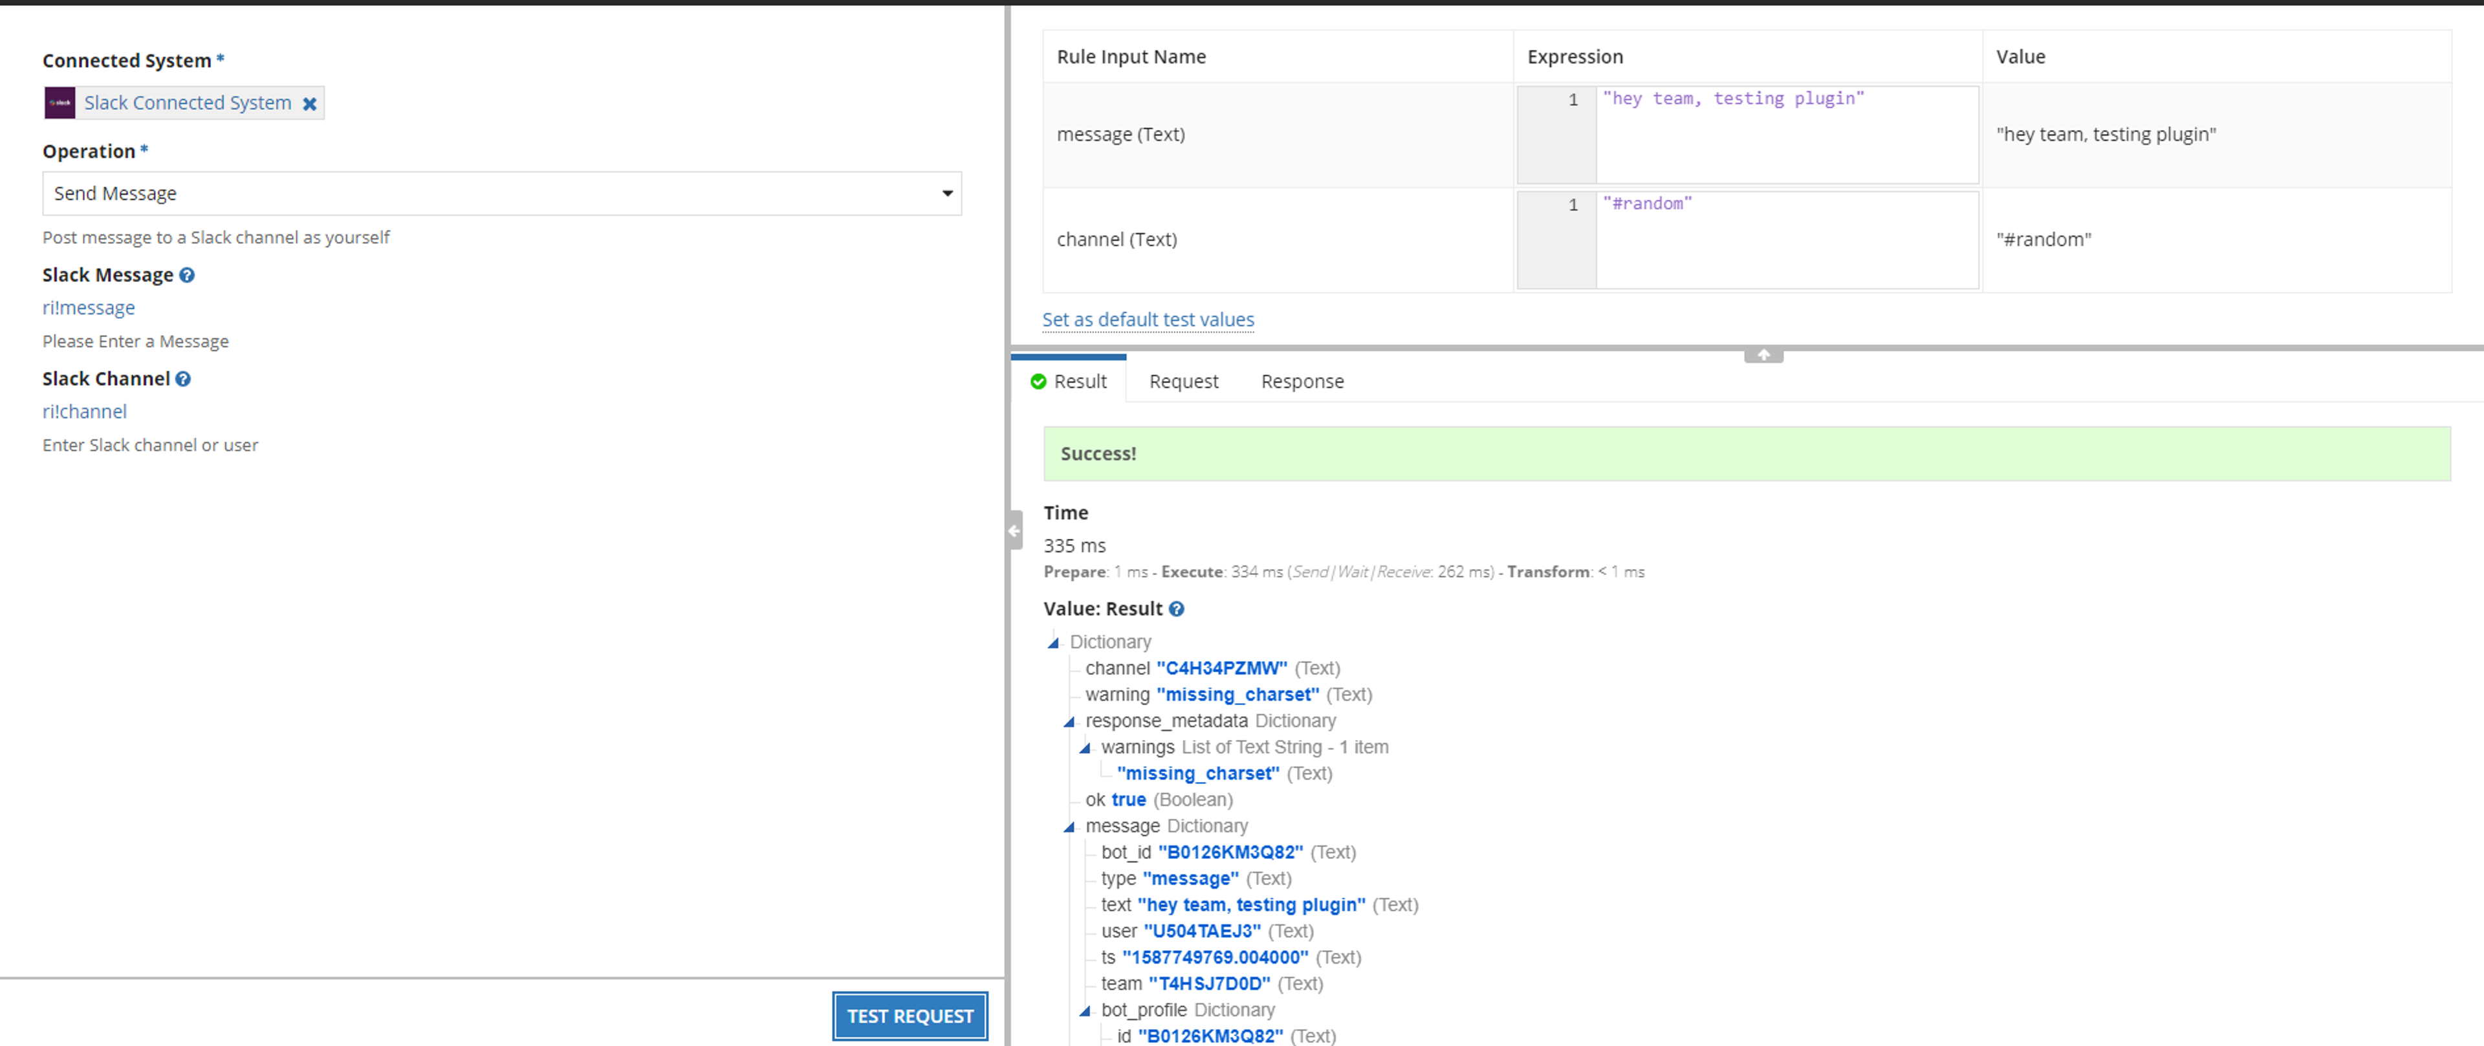The height and width of the screenshot is (1046, 2484).
Task: Click the Slack Connected System logo icon
Action: click(60, 103)
